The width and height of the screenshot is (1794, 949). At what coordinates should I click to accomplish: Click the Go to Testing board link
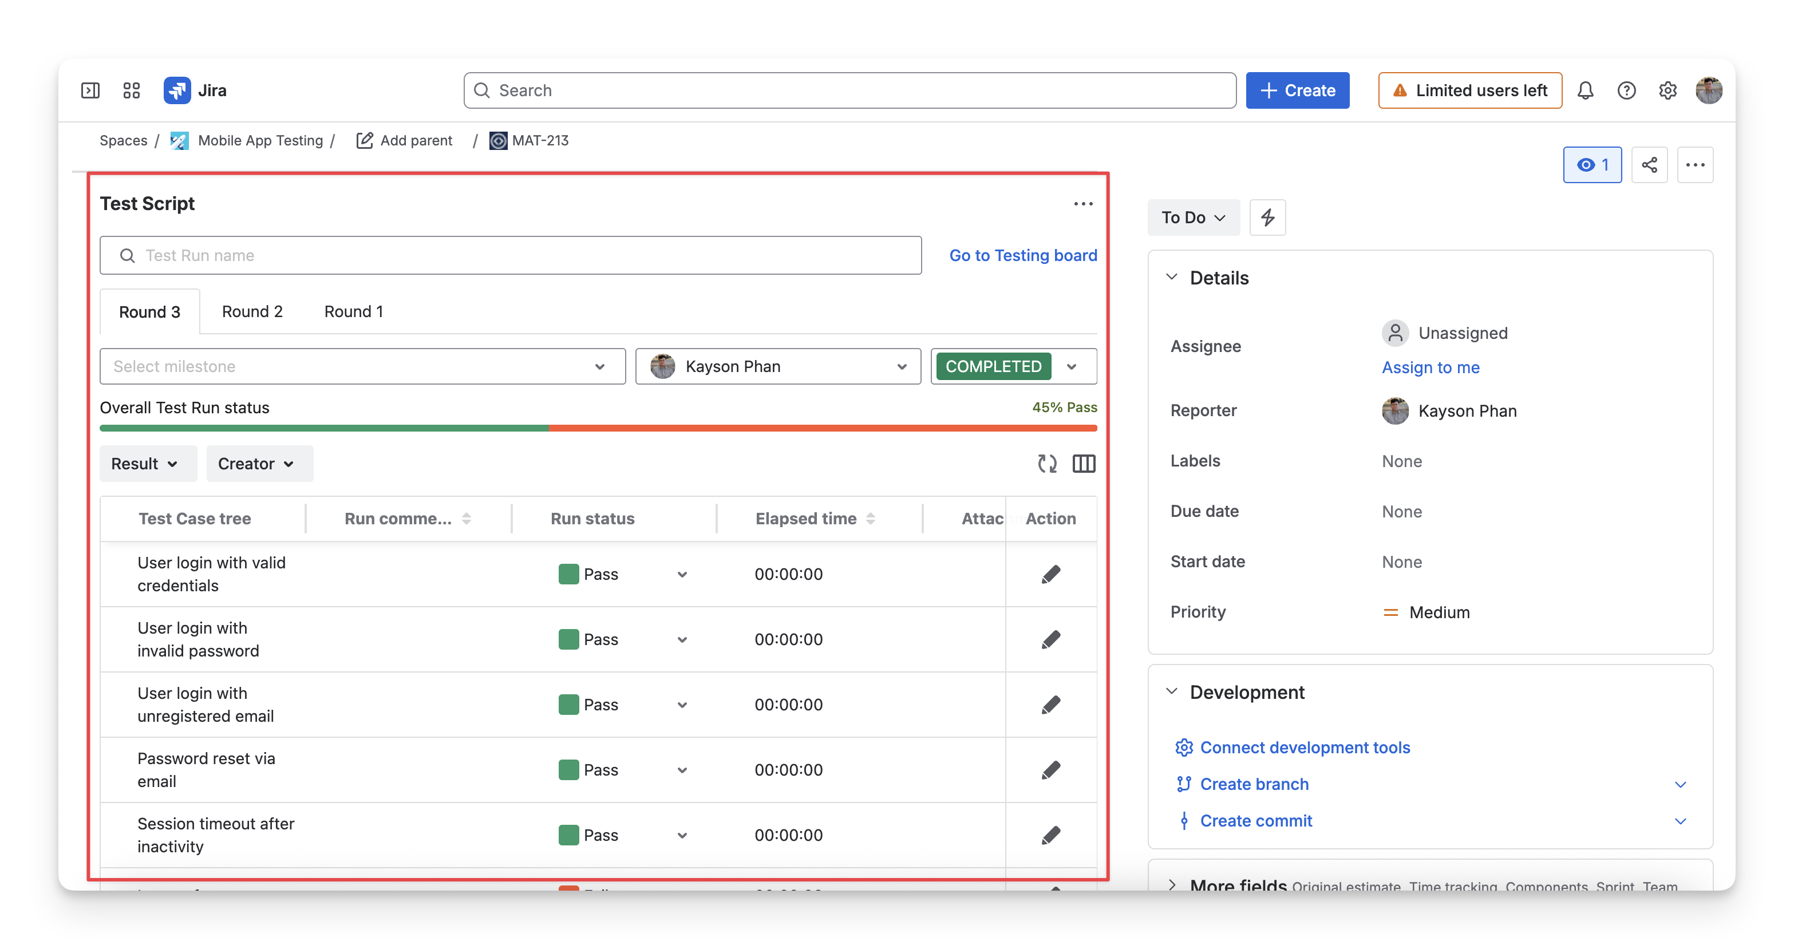coord(1022,255)
